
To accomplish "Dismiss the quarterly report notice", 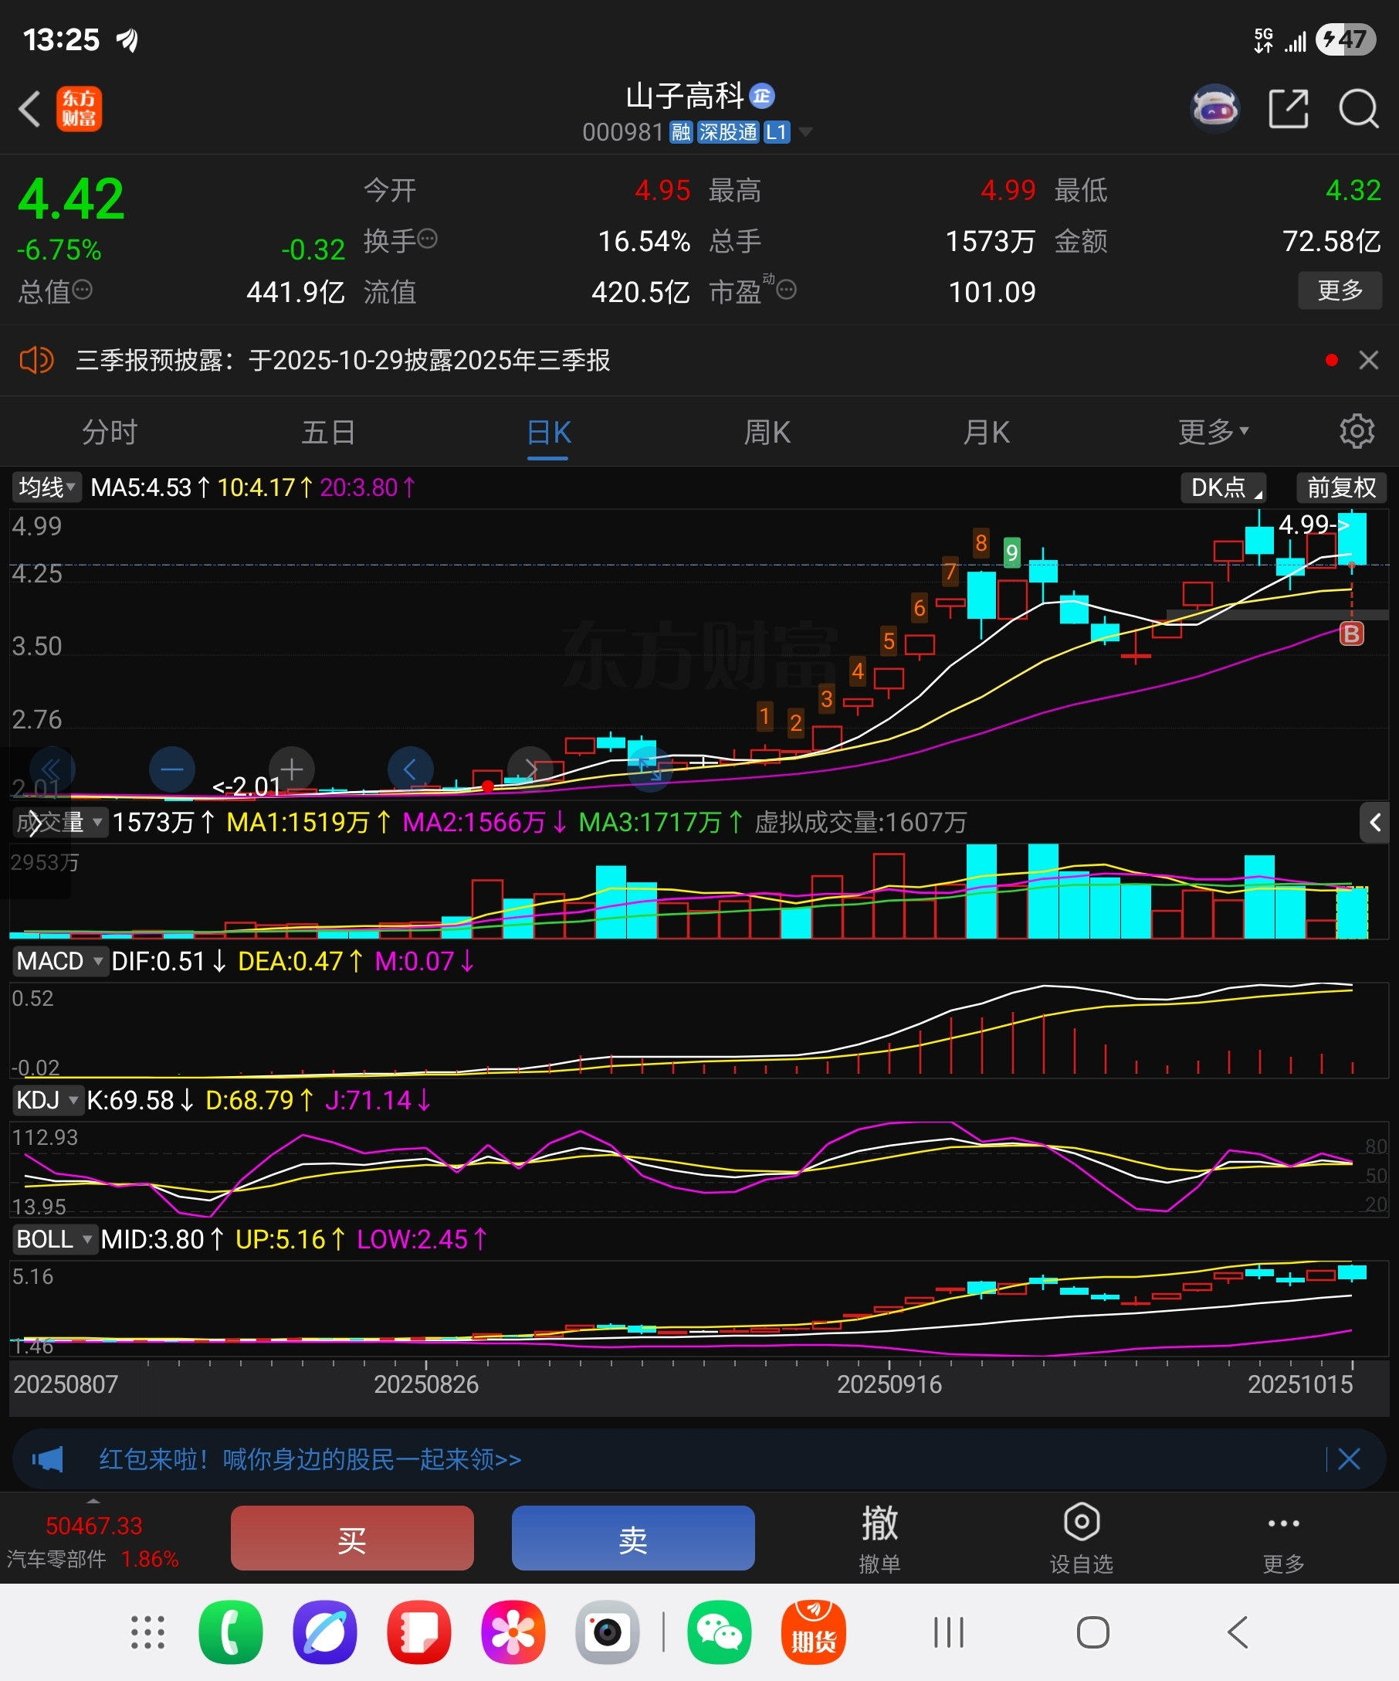I will pos(1369,360).
